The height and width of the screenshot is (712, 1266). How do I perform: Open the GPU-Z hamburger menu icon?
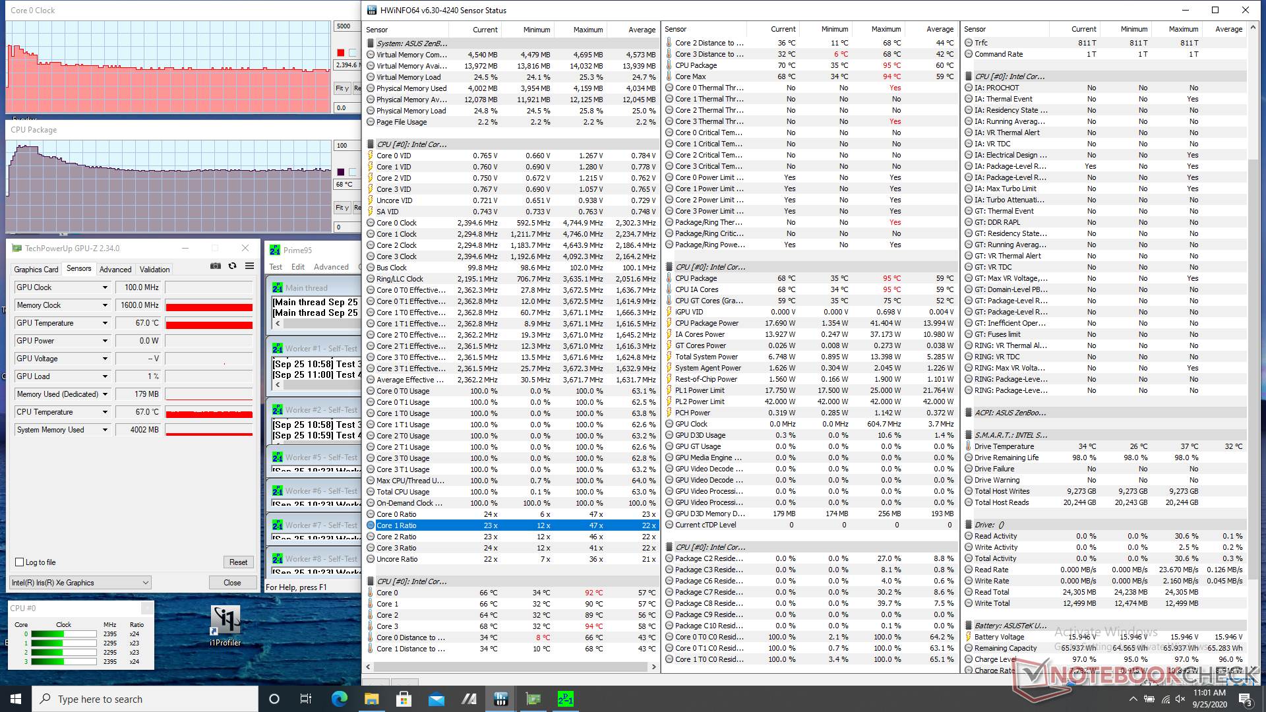249,266
